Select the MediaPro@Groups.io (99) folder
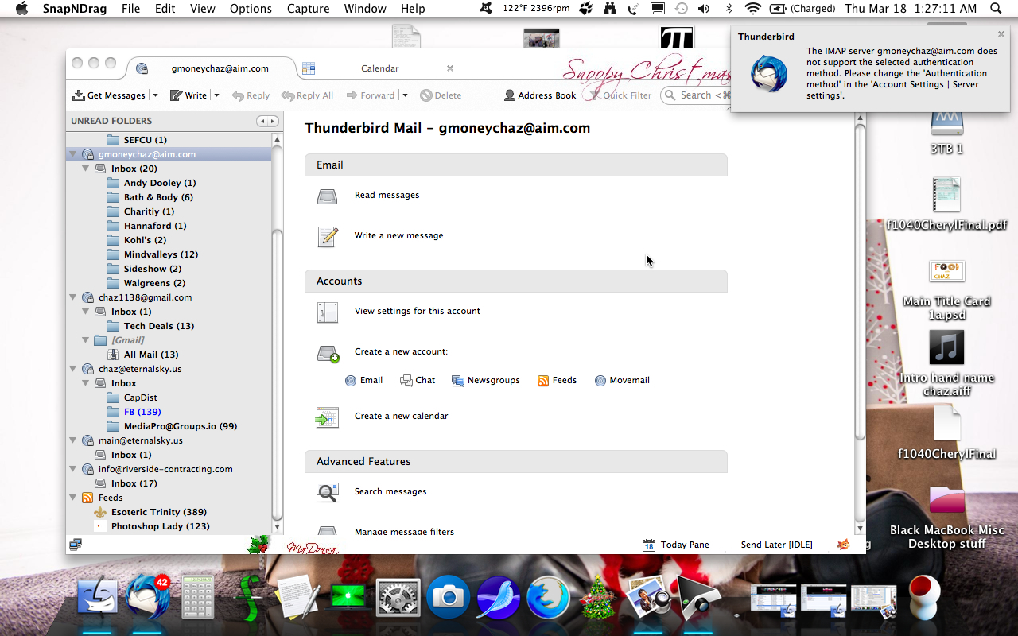Screen dimensions: 1018x636 pos(181,426)
